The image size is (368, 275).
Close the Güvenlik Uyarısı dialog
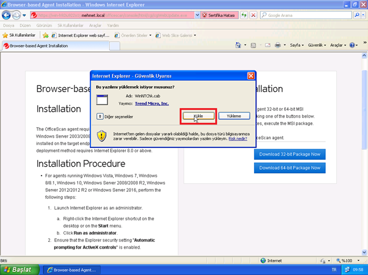(251, 76)
